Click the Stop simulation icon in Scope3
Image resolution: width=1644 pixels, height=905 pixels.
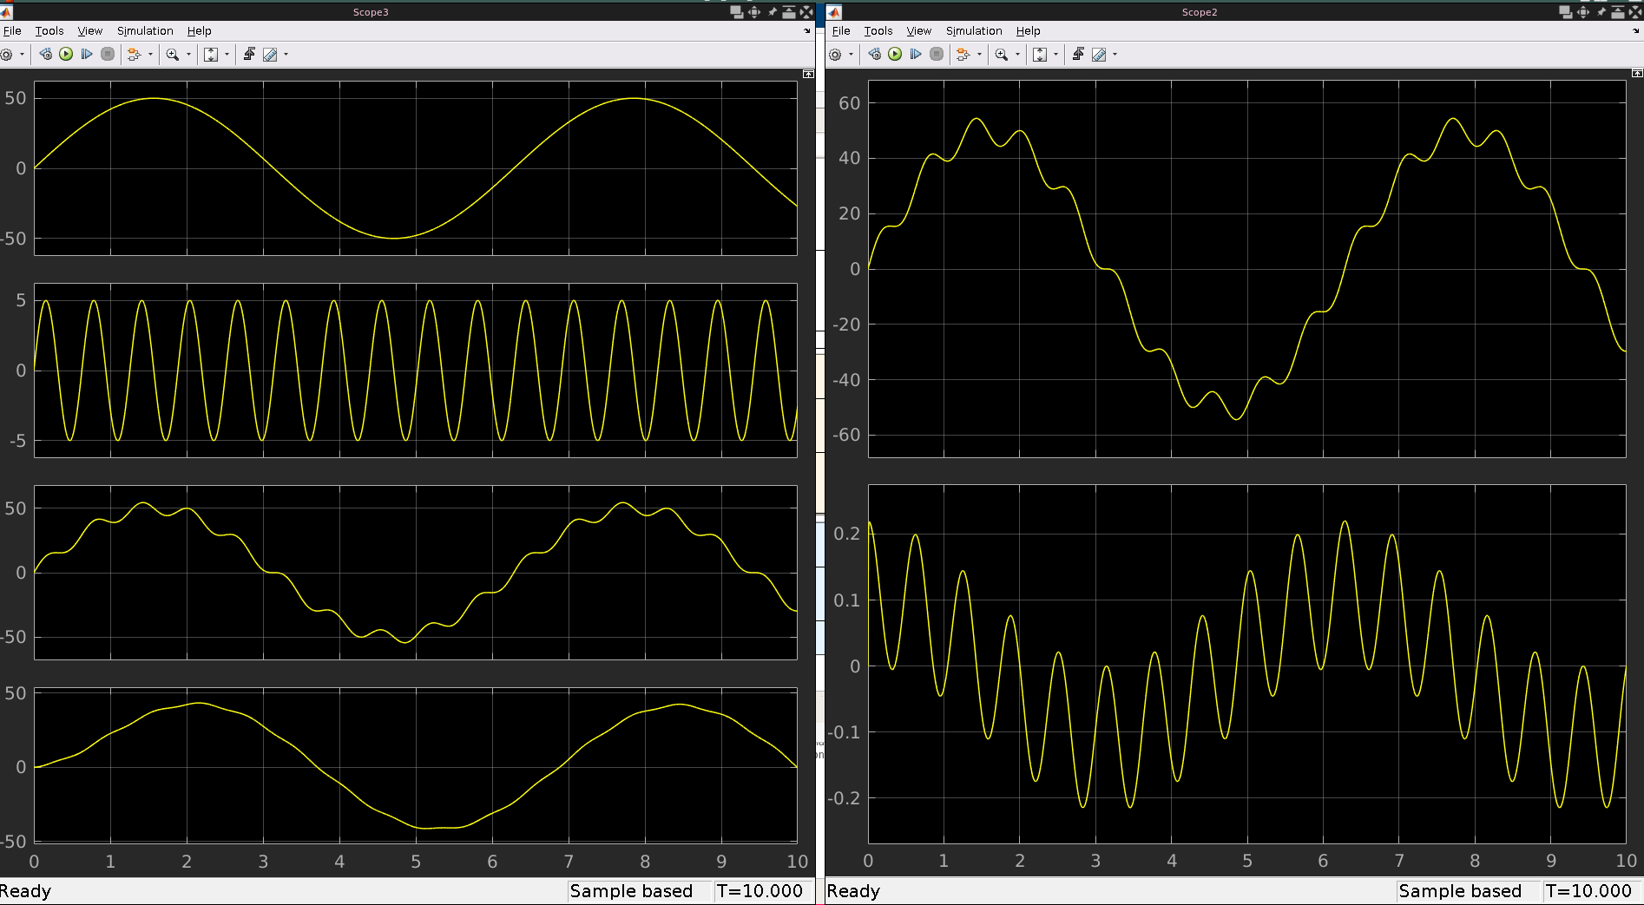(108, 54)
